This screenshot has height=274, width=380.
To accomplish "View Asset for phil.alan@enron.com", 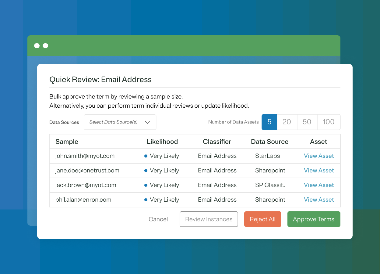I will coord(319,200).
